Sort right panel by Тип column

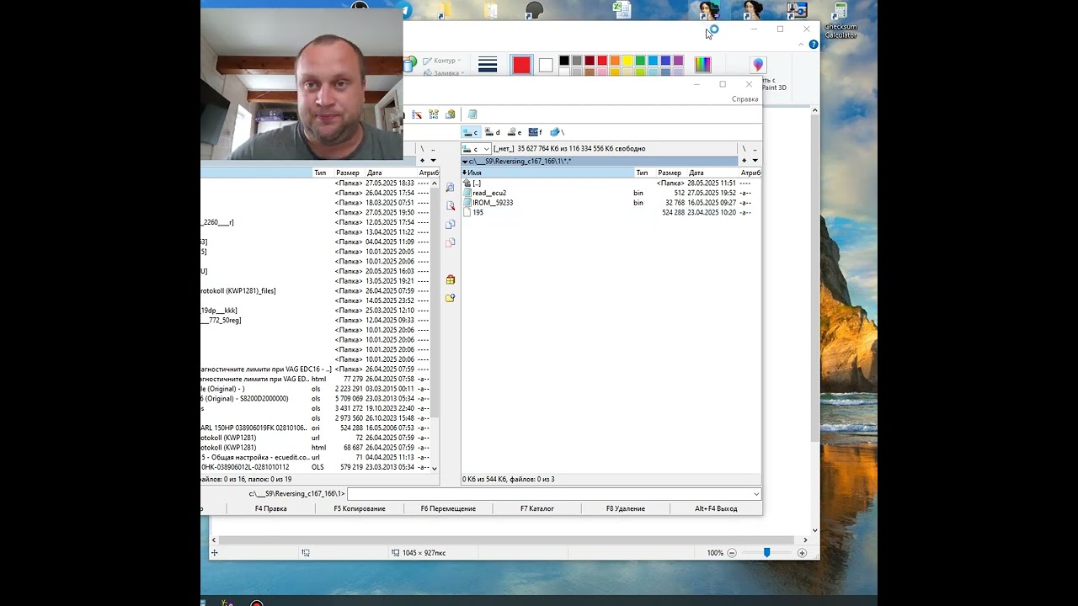click(x=644, y=173)
